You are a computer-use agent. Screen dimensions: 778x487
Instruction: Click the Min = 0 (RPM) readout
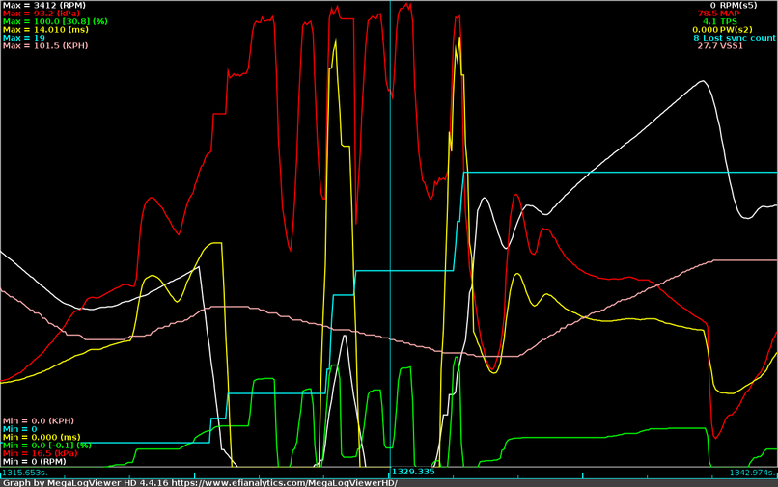click(36, 461)
